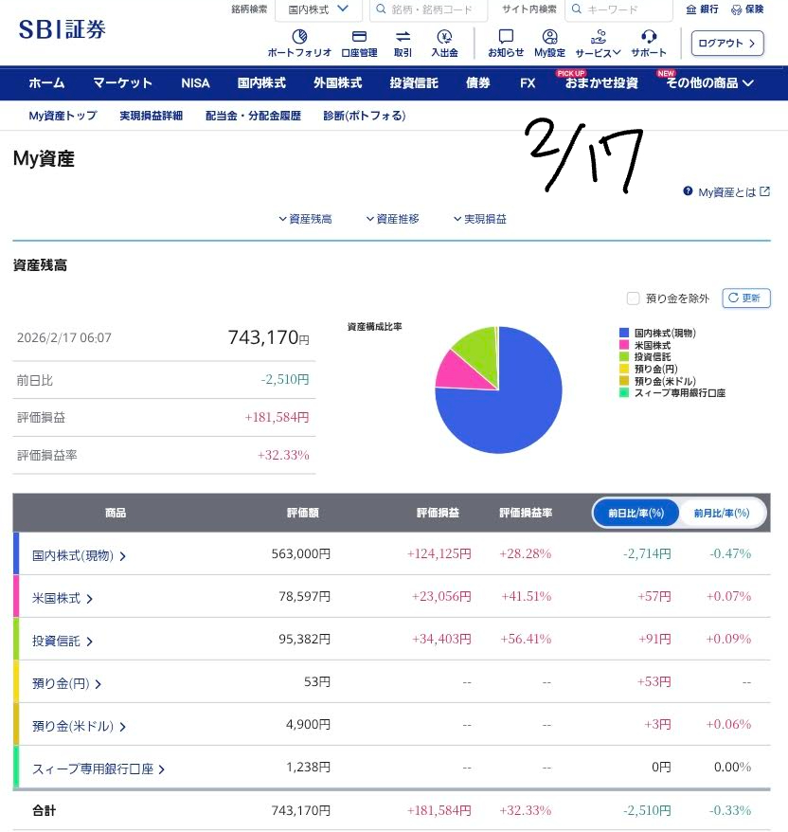
Task: Enable the 預り金を除外 checkbox
Action: tap(633, 298)
